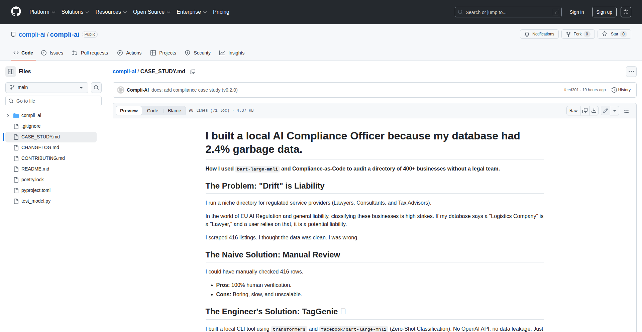Open the document outline list icon
Screen dimensions: 642x332
click(x=626, y=111)
